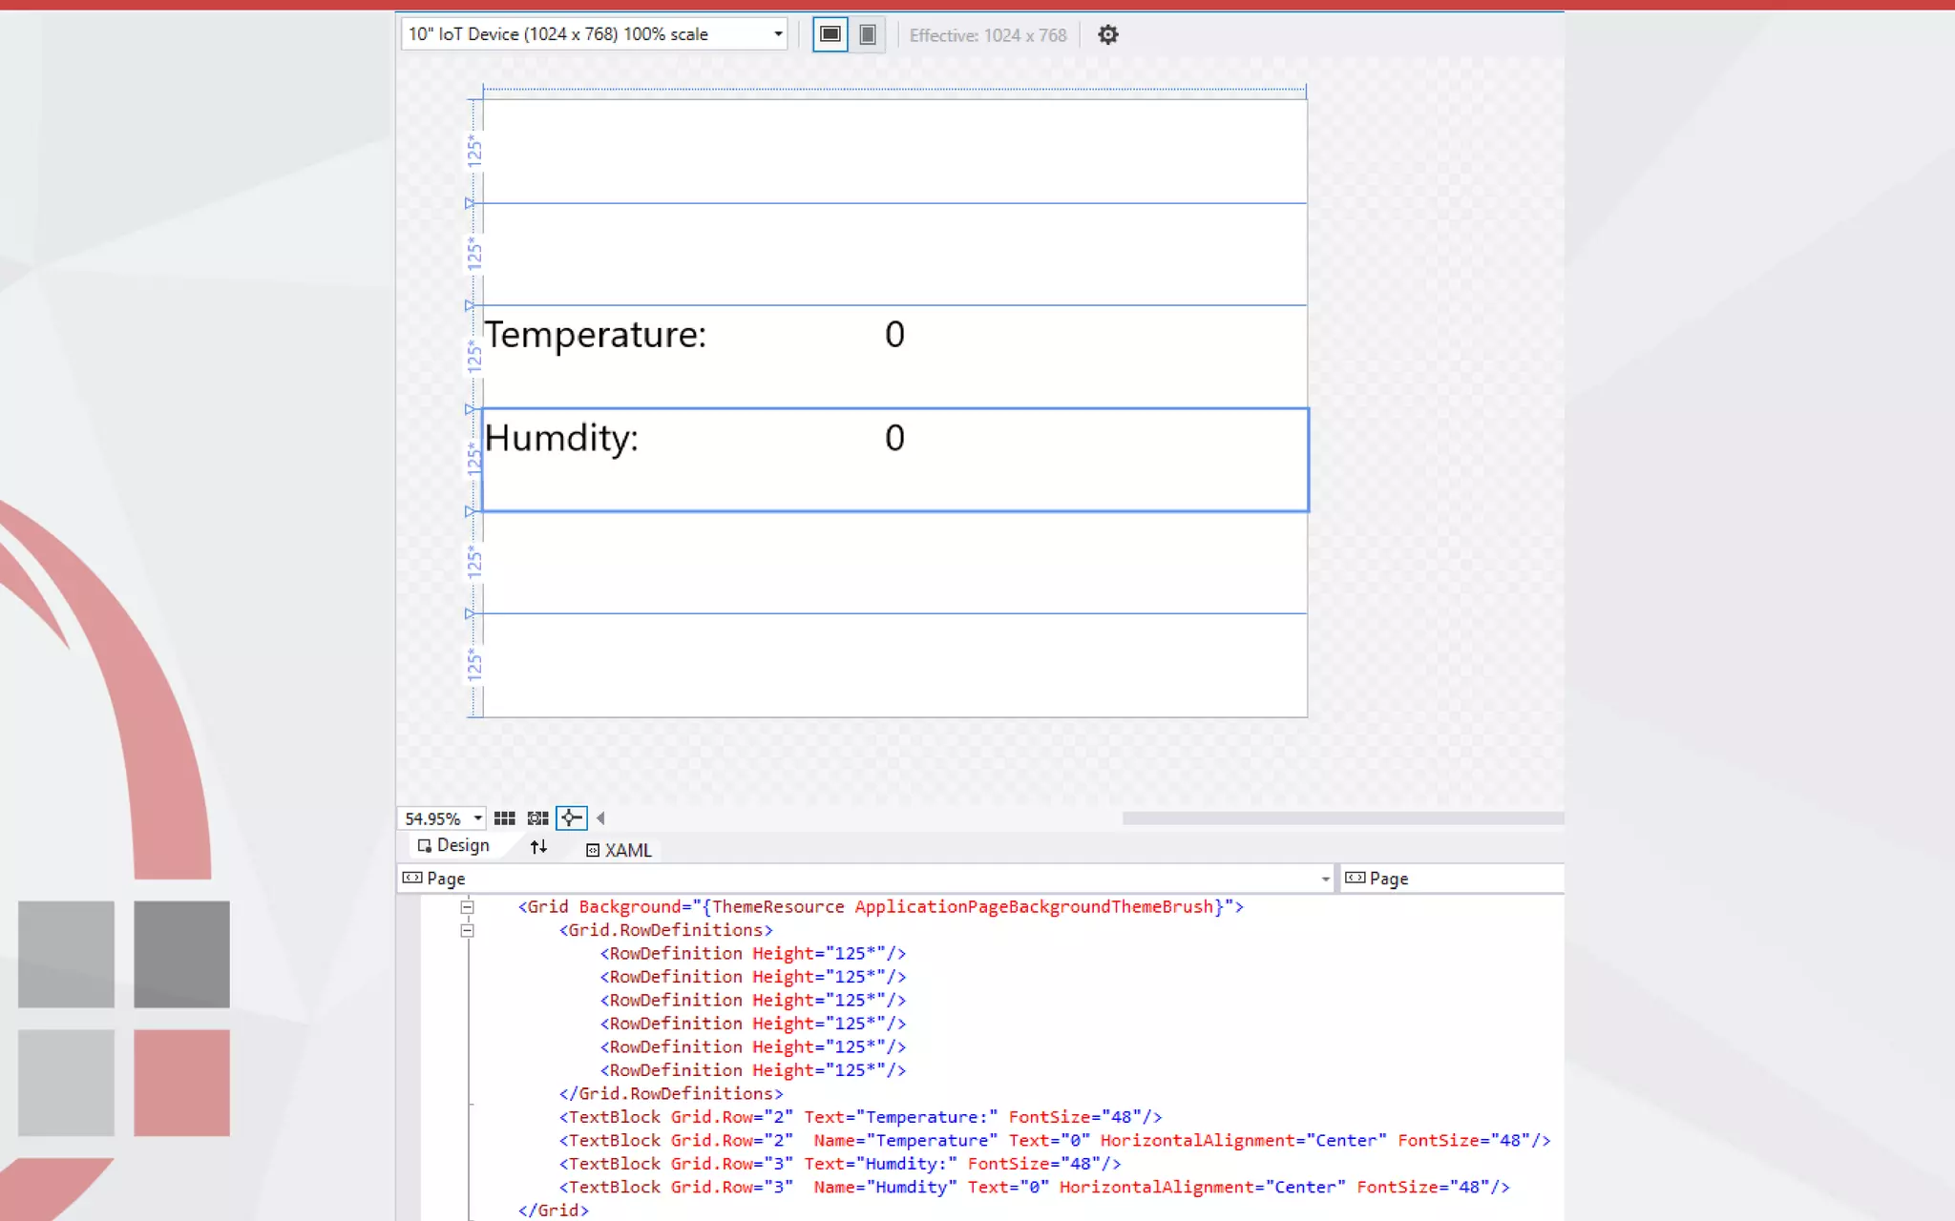Switch to landscape orientation

(830, 34)
